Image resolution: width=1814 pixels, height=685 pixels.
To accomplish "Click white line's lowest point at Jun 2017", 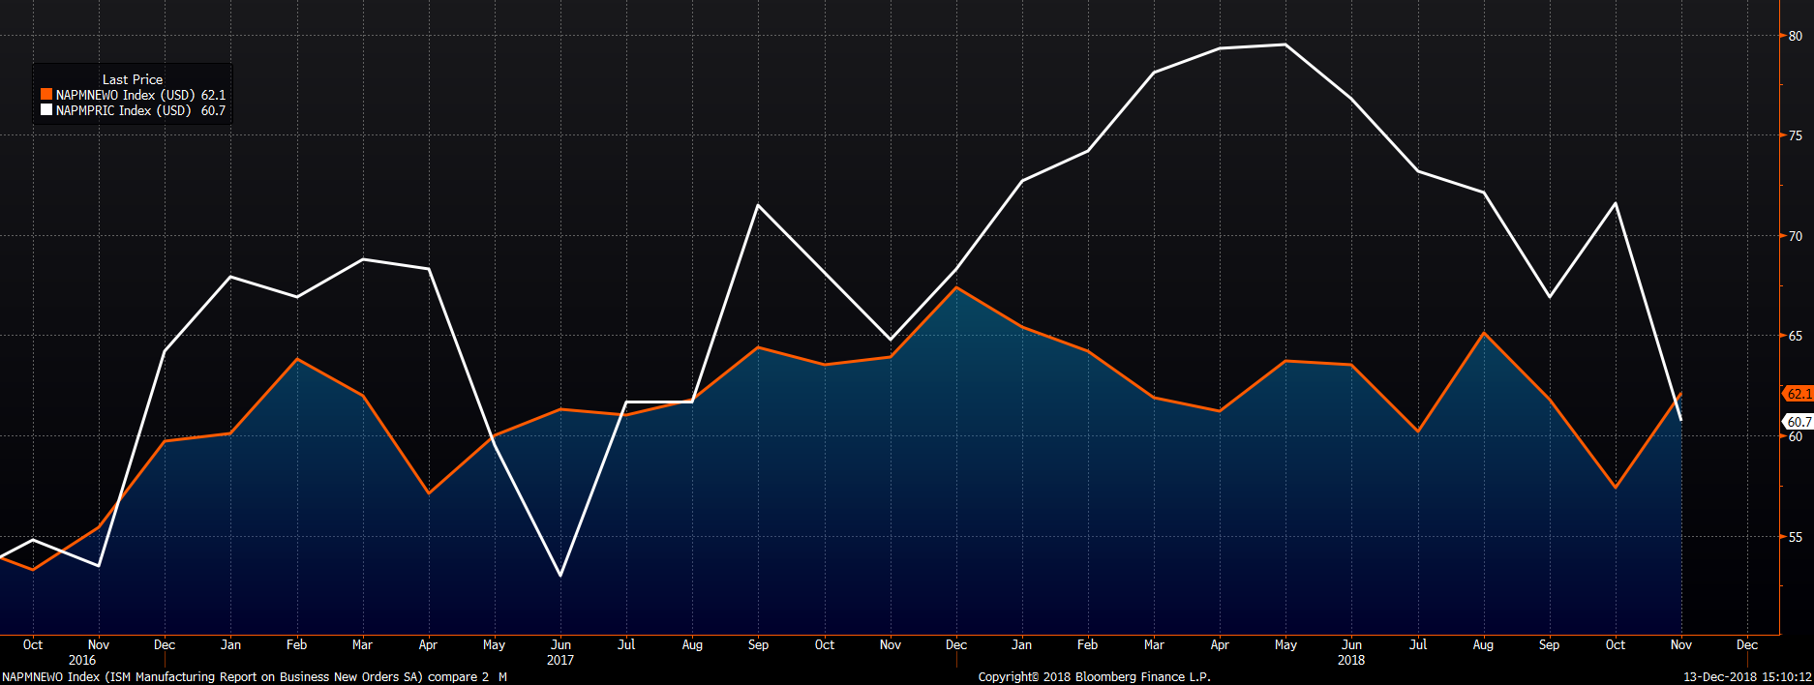I will click(560, 576).
